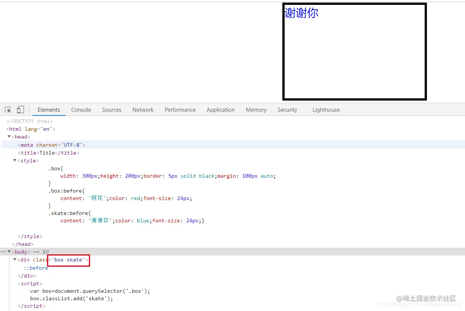Open the Performance tab

[180, 110]
